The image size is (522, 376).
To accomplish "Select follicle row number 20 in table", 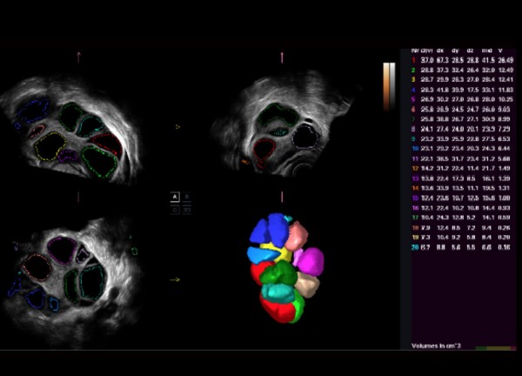I will click(x=414, y=248).
